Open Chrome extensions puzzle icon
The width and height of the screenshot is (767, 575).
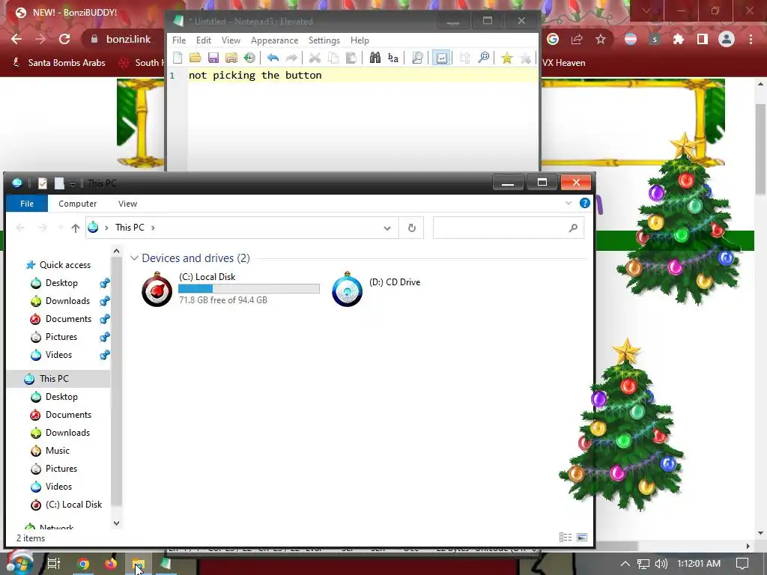679,39
